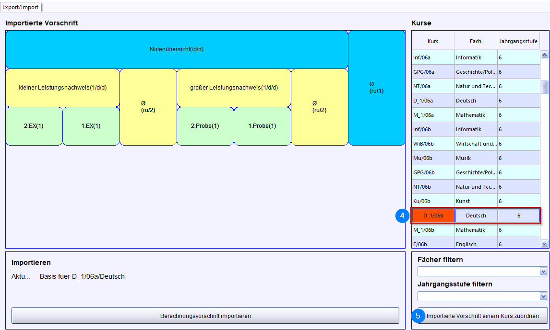Screen dimensions: 550x330
Task: Select the großer Leistungsnachweis(1/d/d) block
Action: (234, 88)
